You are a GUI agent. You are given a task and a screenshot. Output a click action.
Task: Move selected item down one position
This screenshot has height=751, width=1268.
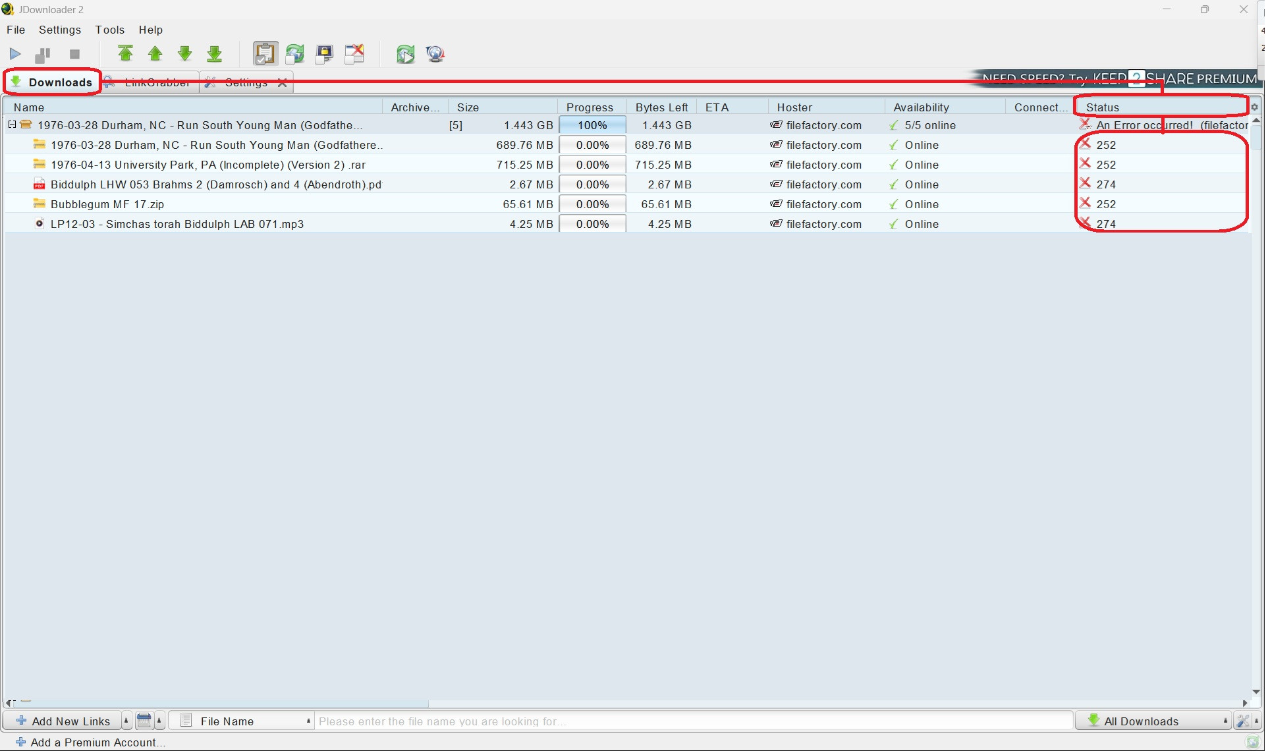tap(185, 54)
